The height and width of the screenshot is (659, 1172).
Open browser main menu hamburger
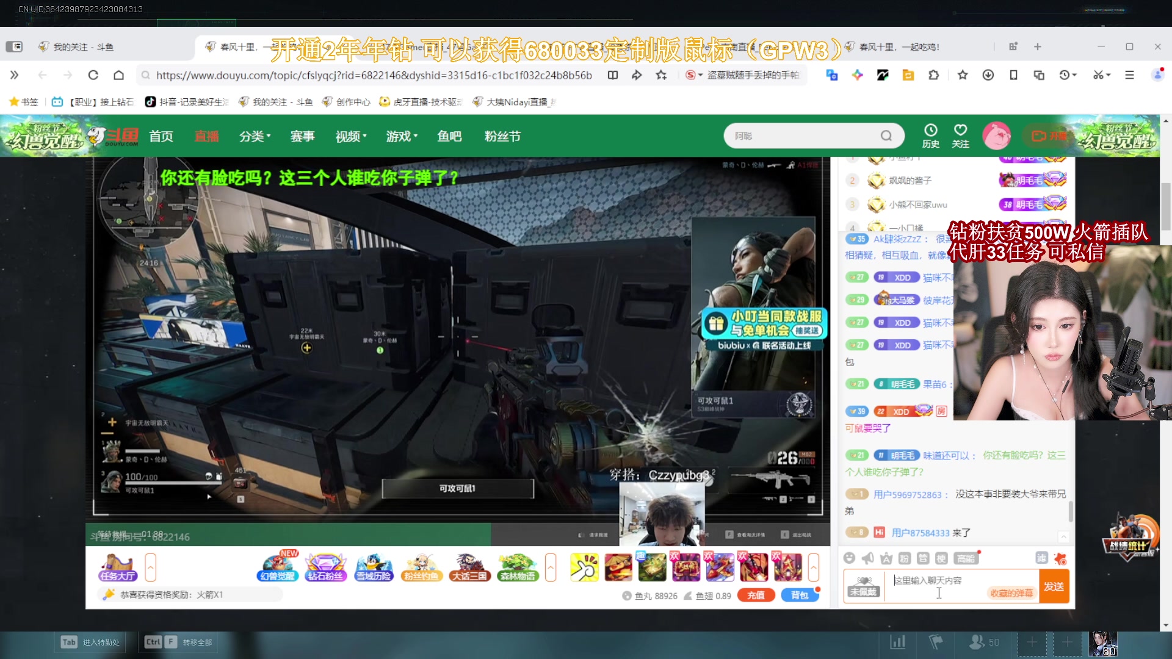click(x=1130, y=75)
